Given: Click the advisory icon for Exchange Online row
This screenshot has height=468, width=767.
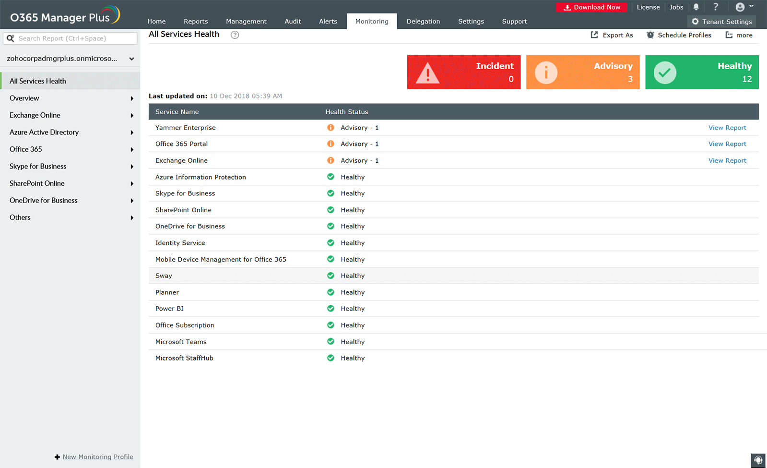Looking at the screenshot, I should pyautogui.click(x=330, y=160).
